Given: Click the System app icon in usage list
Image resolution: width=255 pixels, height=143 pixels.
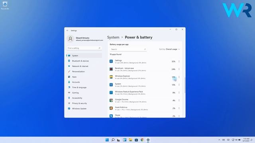Looking at the screenshot, I should (x=111, y=85).
